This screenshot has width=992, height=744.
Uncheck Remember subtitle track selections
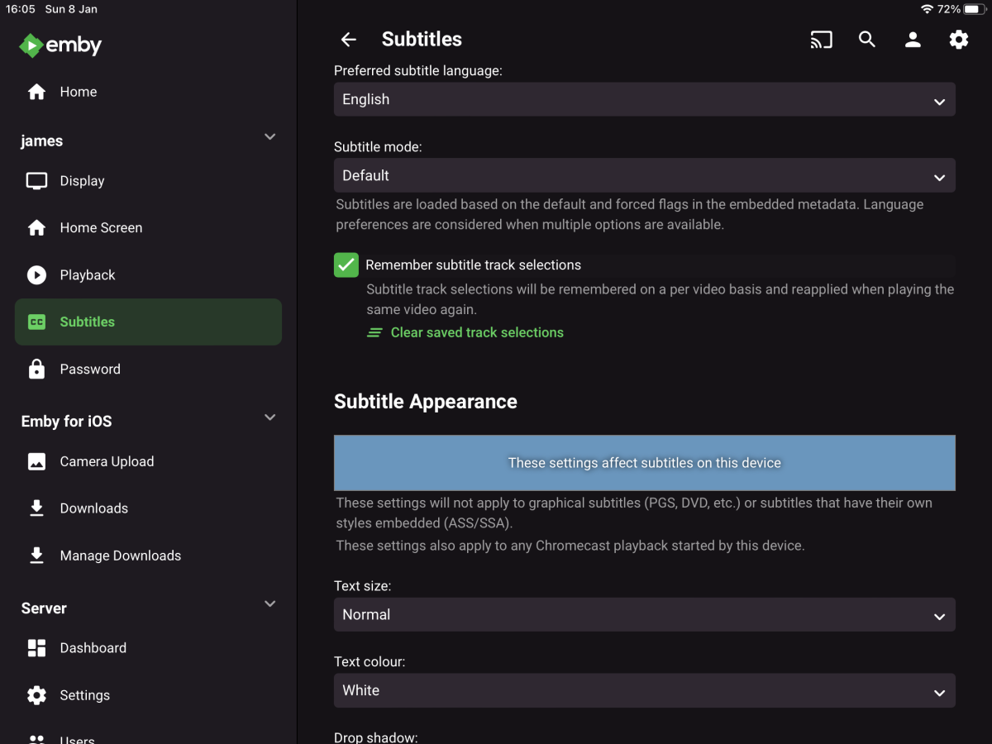pyautogui.click(x=346, y=265)
